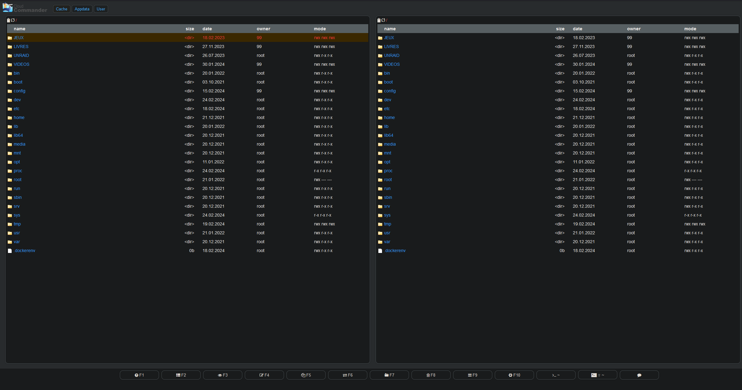This screenshot has width=742, height=390.
Task: Select 'usr' folder name in left panel
Action: [17, 233]
